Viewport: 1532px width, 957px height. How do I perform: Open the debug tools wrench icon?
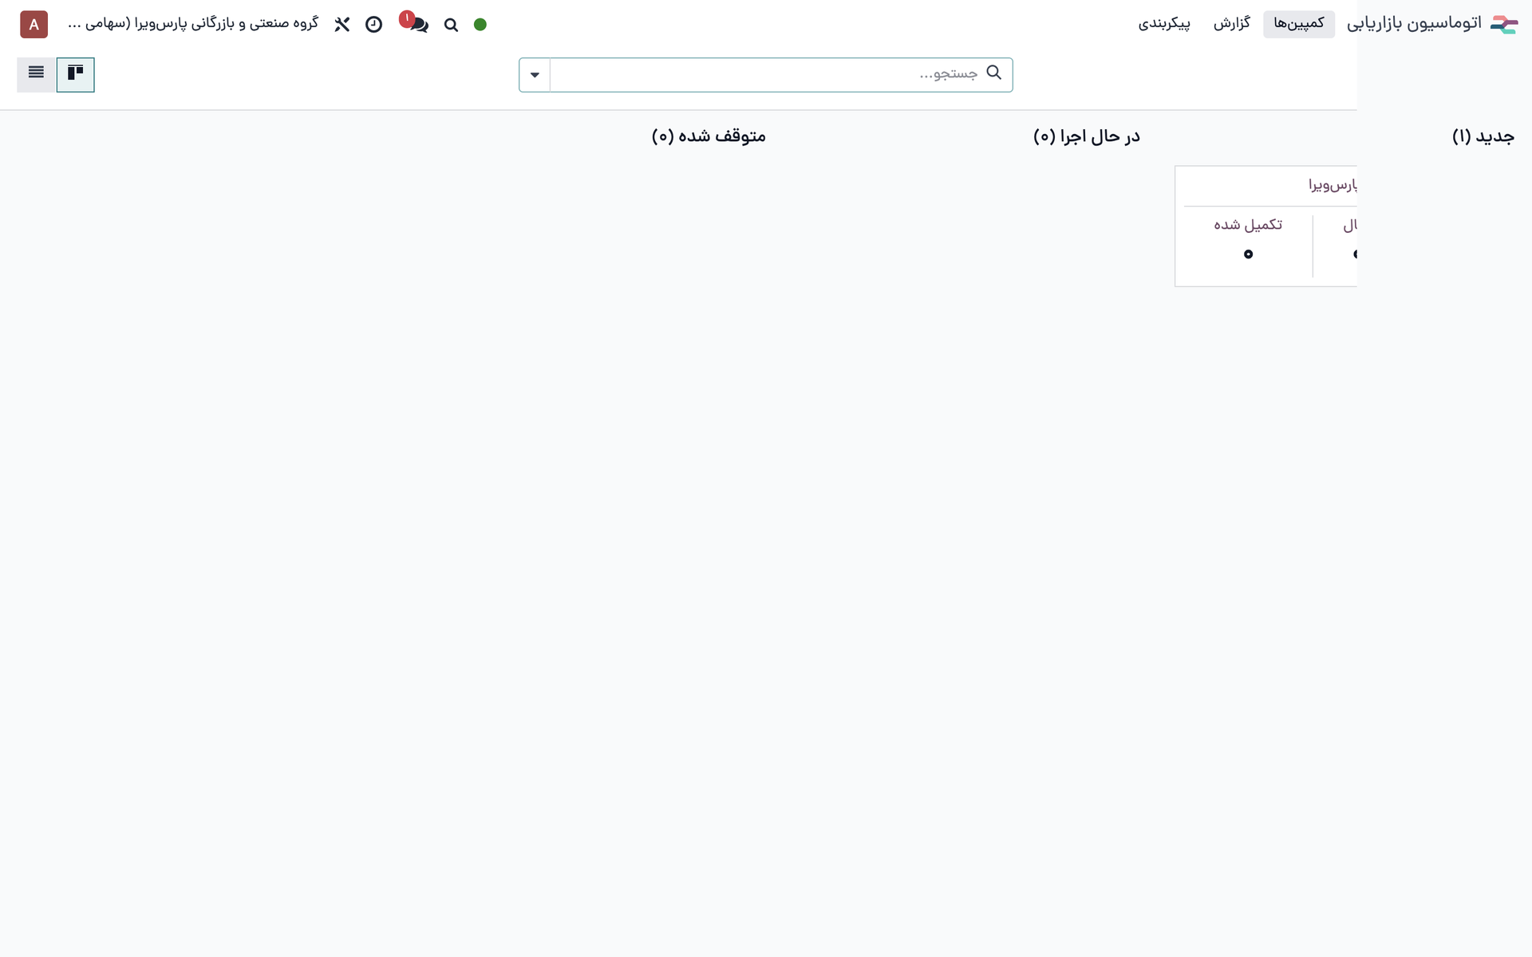(x=342, y=25)
